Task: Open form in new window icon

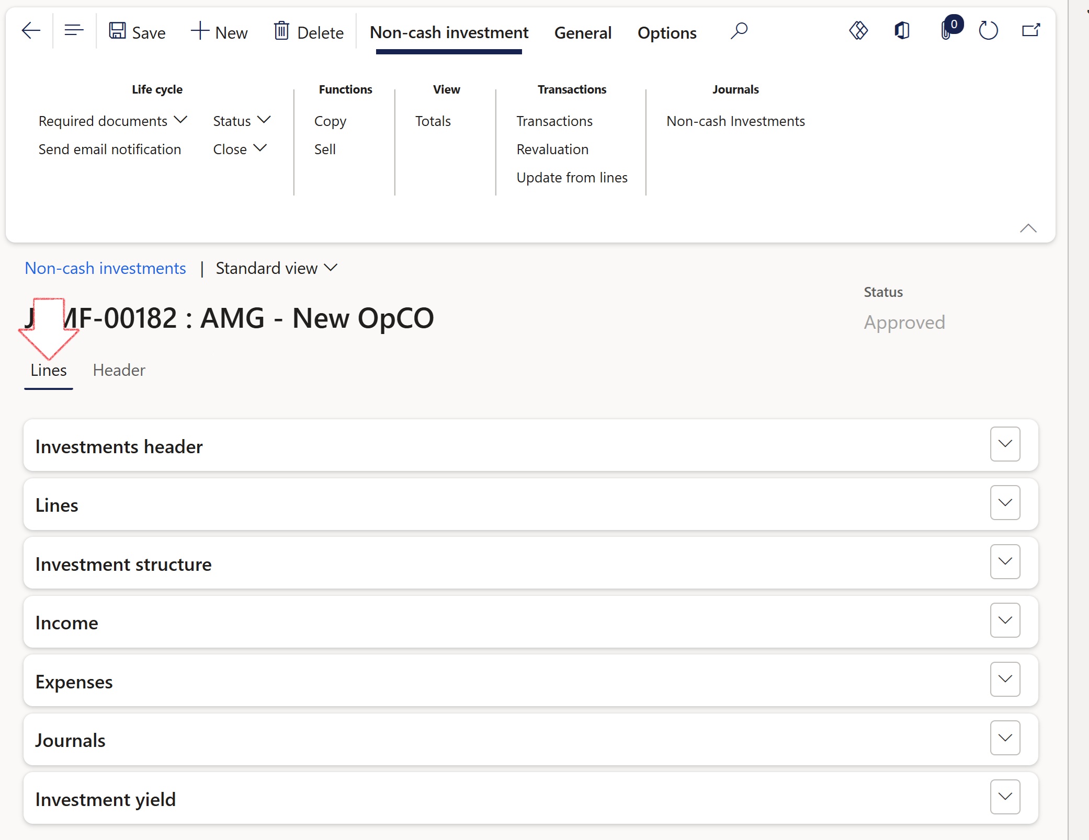Action: click(x=1031, y=30)
